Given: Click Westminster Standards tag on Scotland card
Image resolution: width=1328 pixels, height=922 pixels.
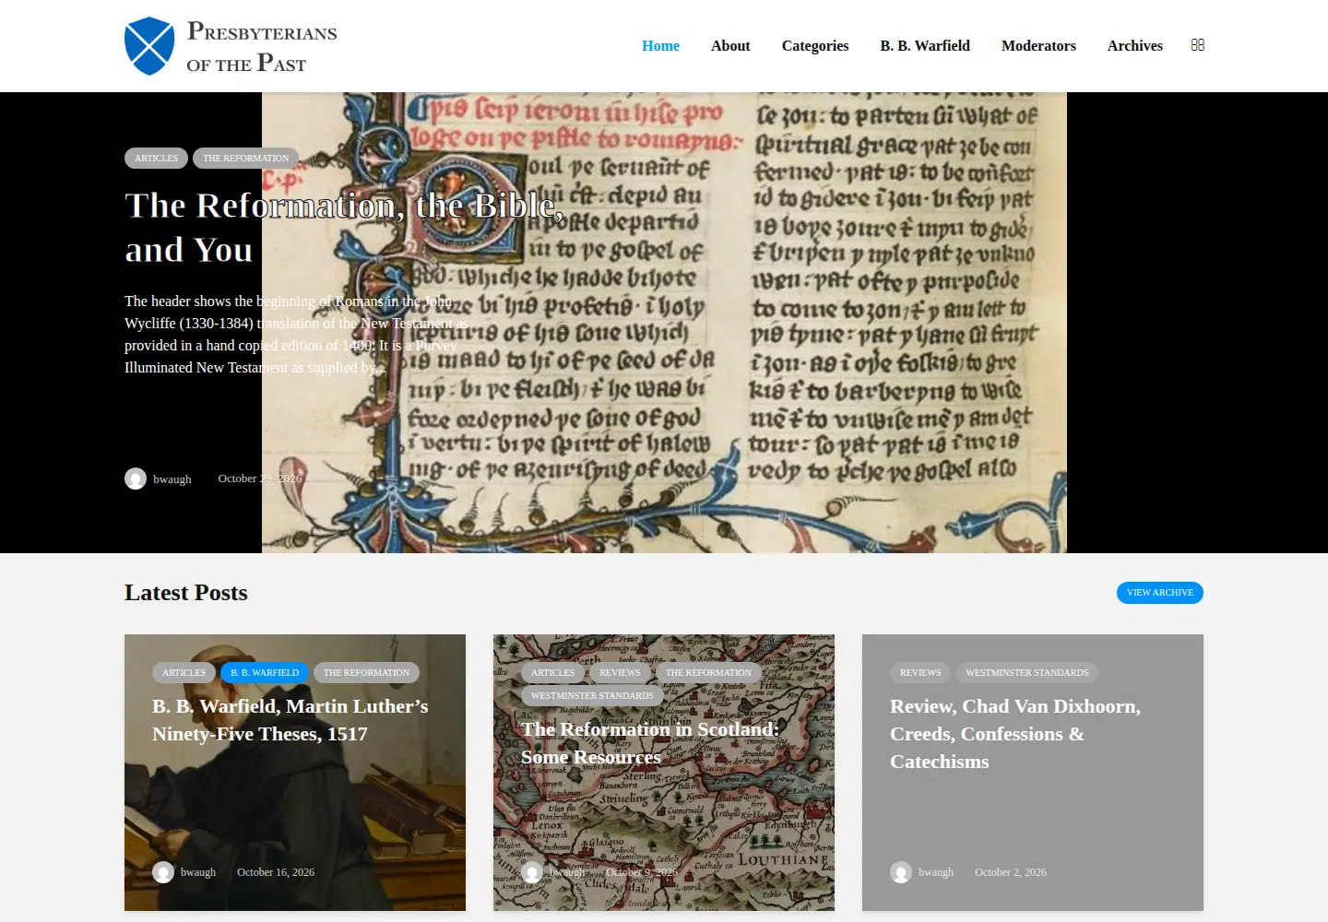Looking at the screenshot, I should (x=592, y=696).
